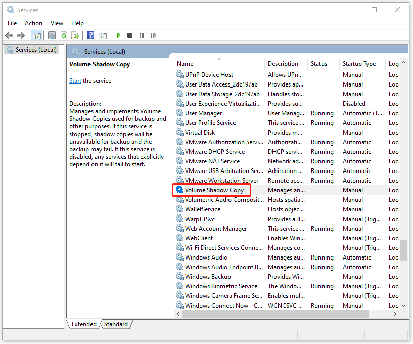413x344 pixels.
Task: Click gear icon beside WalletService
Action: coord(180,209)
